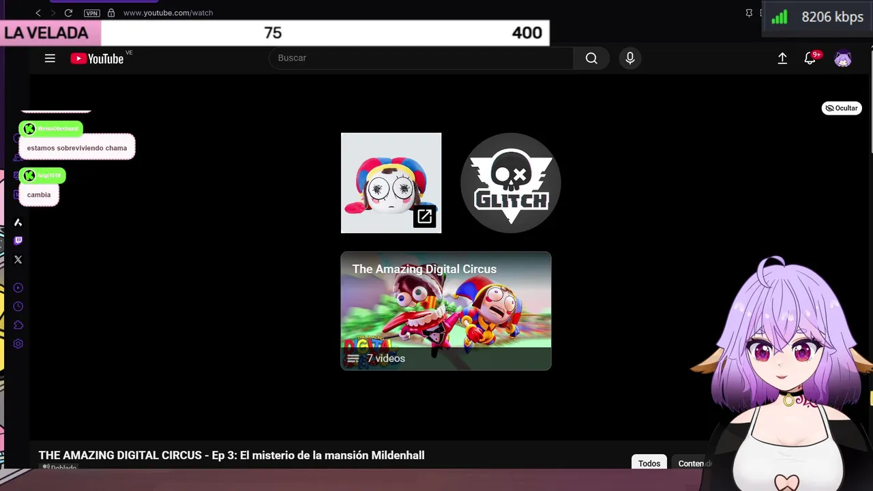The height and width of the screenshot is (491, 873).
Task: Click the 'estamos sobreviviendo chama' chat message
Action: pyautogui.click(x=77, y=148)
